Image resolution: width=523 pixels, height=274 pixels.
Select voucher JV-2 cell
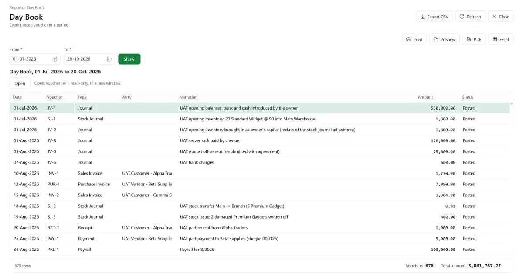[52, 130]
